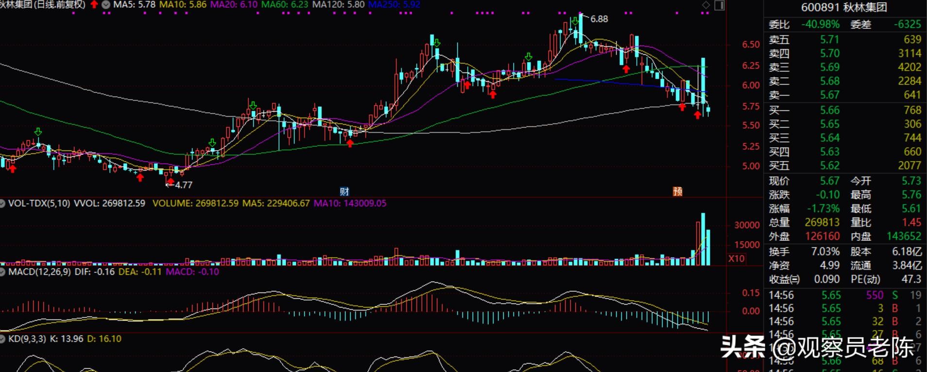Click the 预 forecast marker on the chart
927x372 pixels.
point(677,191)
